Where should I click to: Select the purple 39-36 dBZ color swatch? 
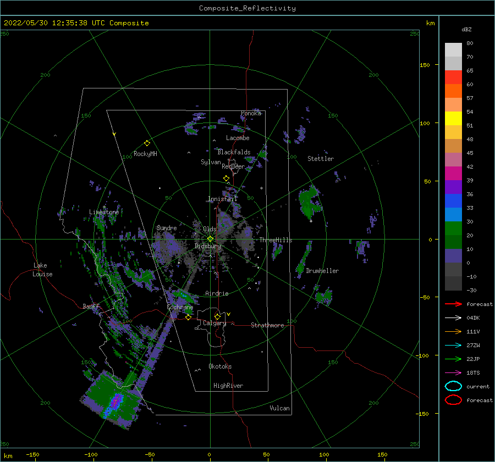pos(453,187)
